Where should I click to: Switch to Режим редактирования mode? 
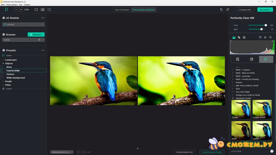click(x=144, y=10)
